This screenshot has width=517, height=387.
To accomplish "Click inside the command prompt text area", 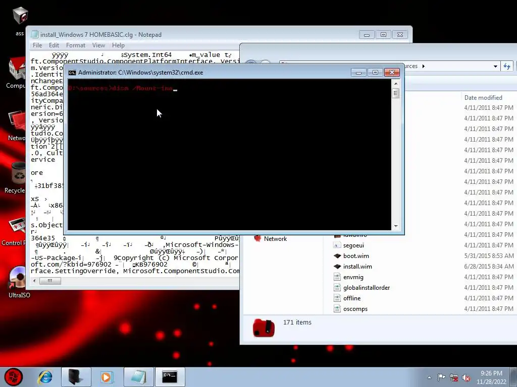I will click(x=230, y=155).
